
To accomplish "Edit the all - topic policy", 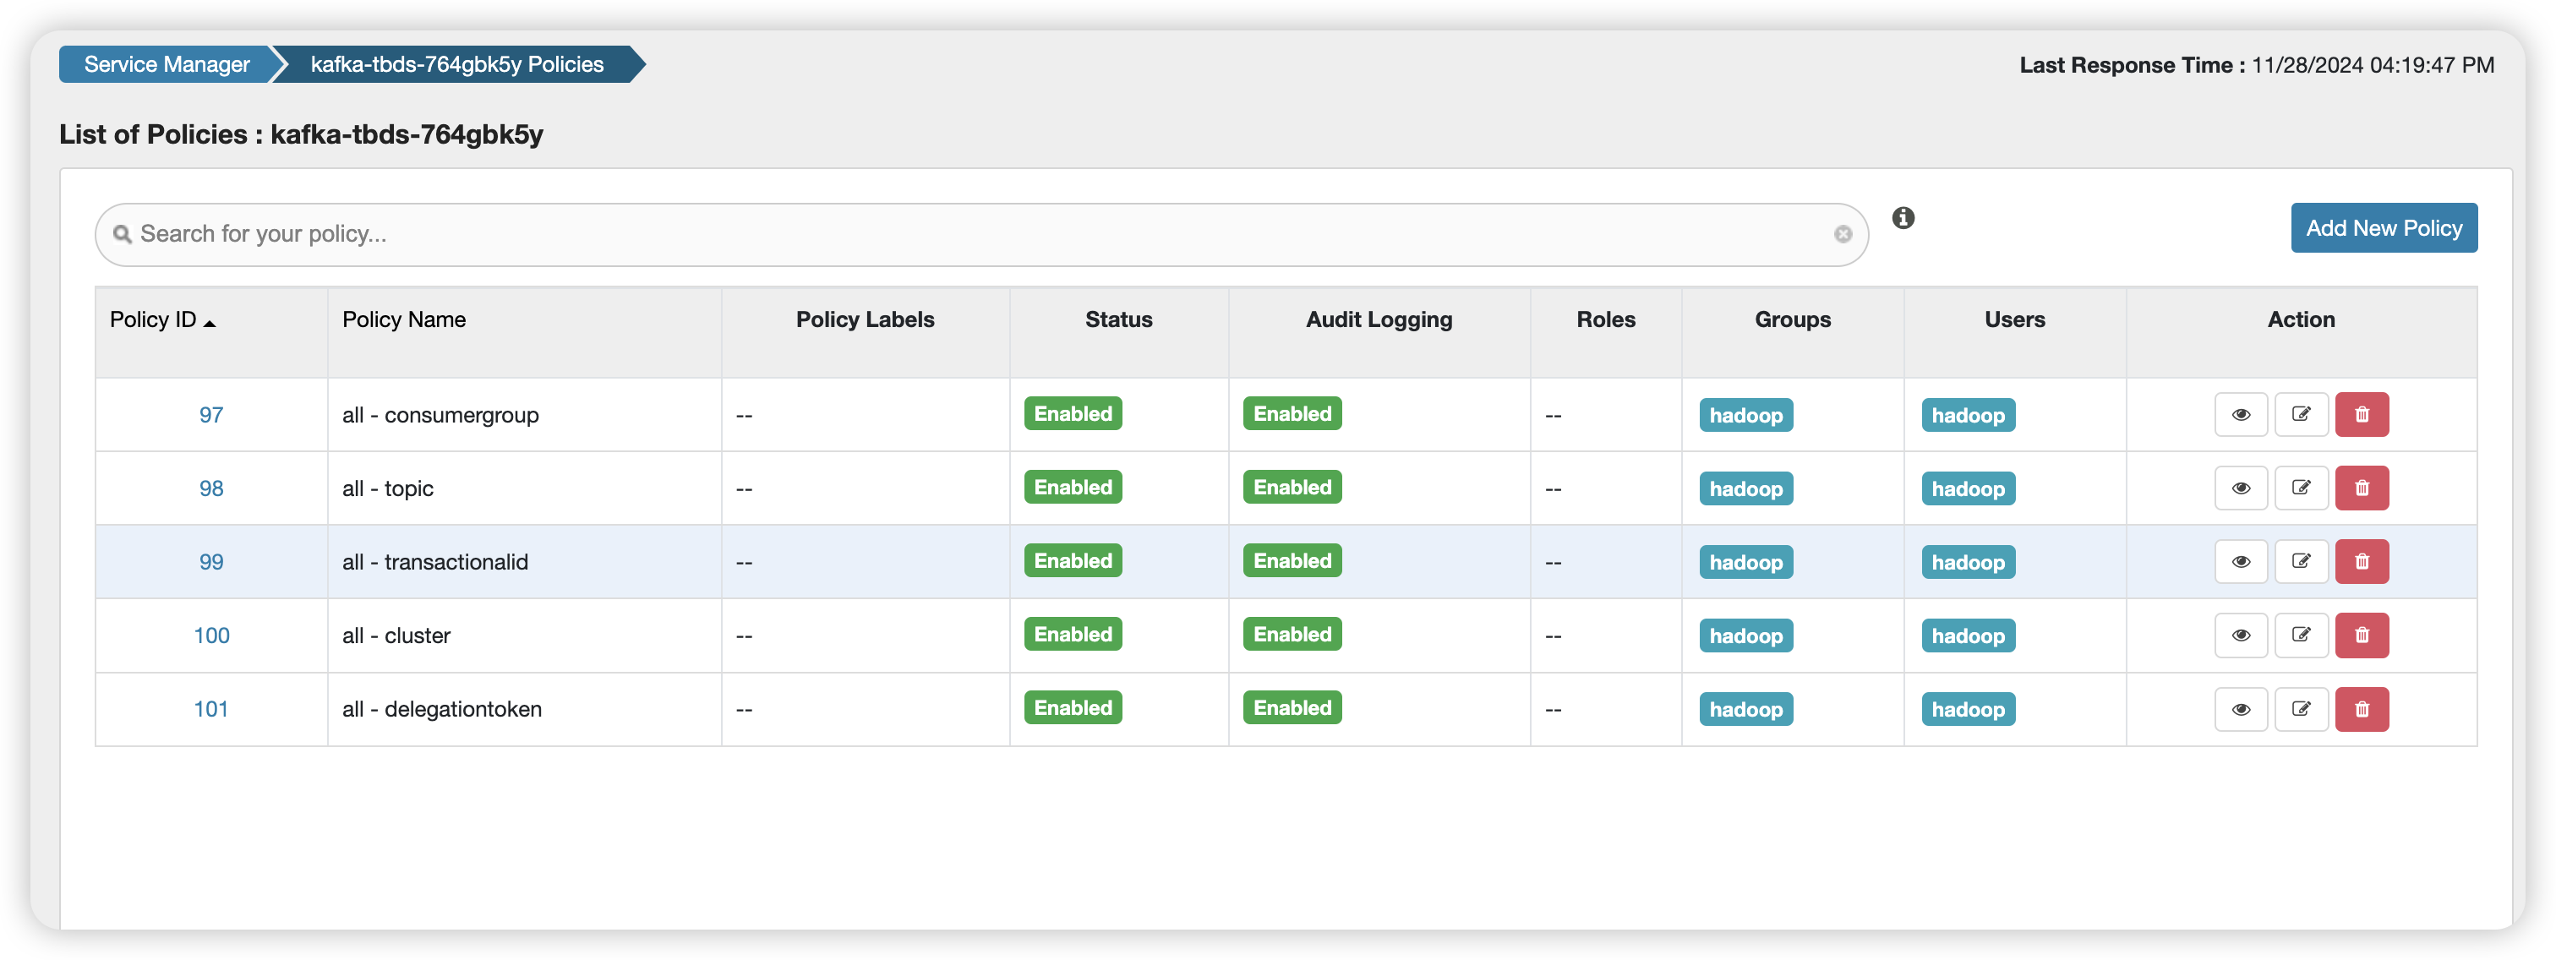I will (2301, 488).
